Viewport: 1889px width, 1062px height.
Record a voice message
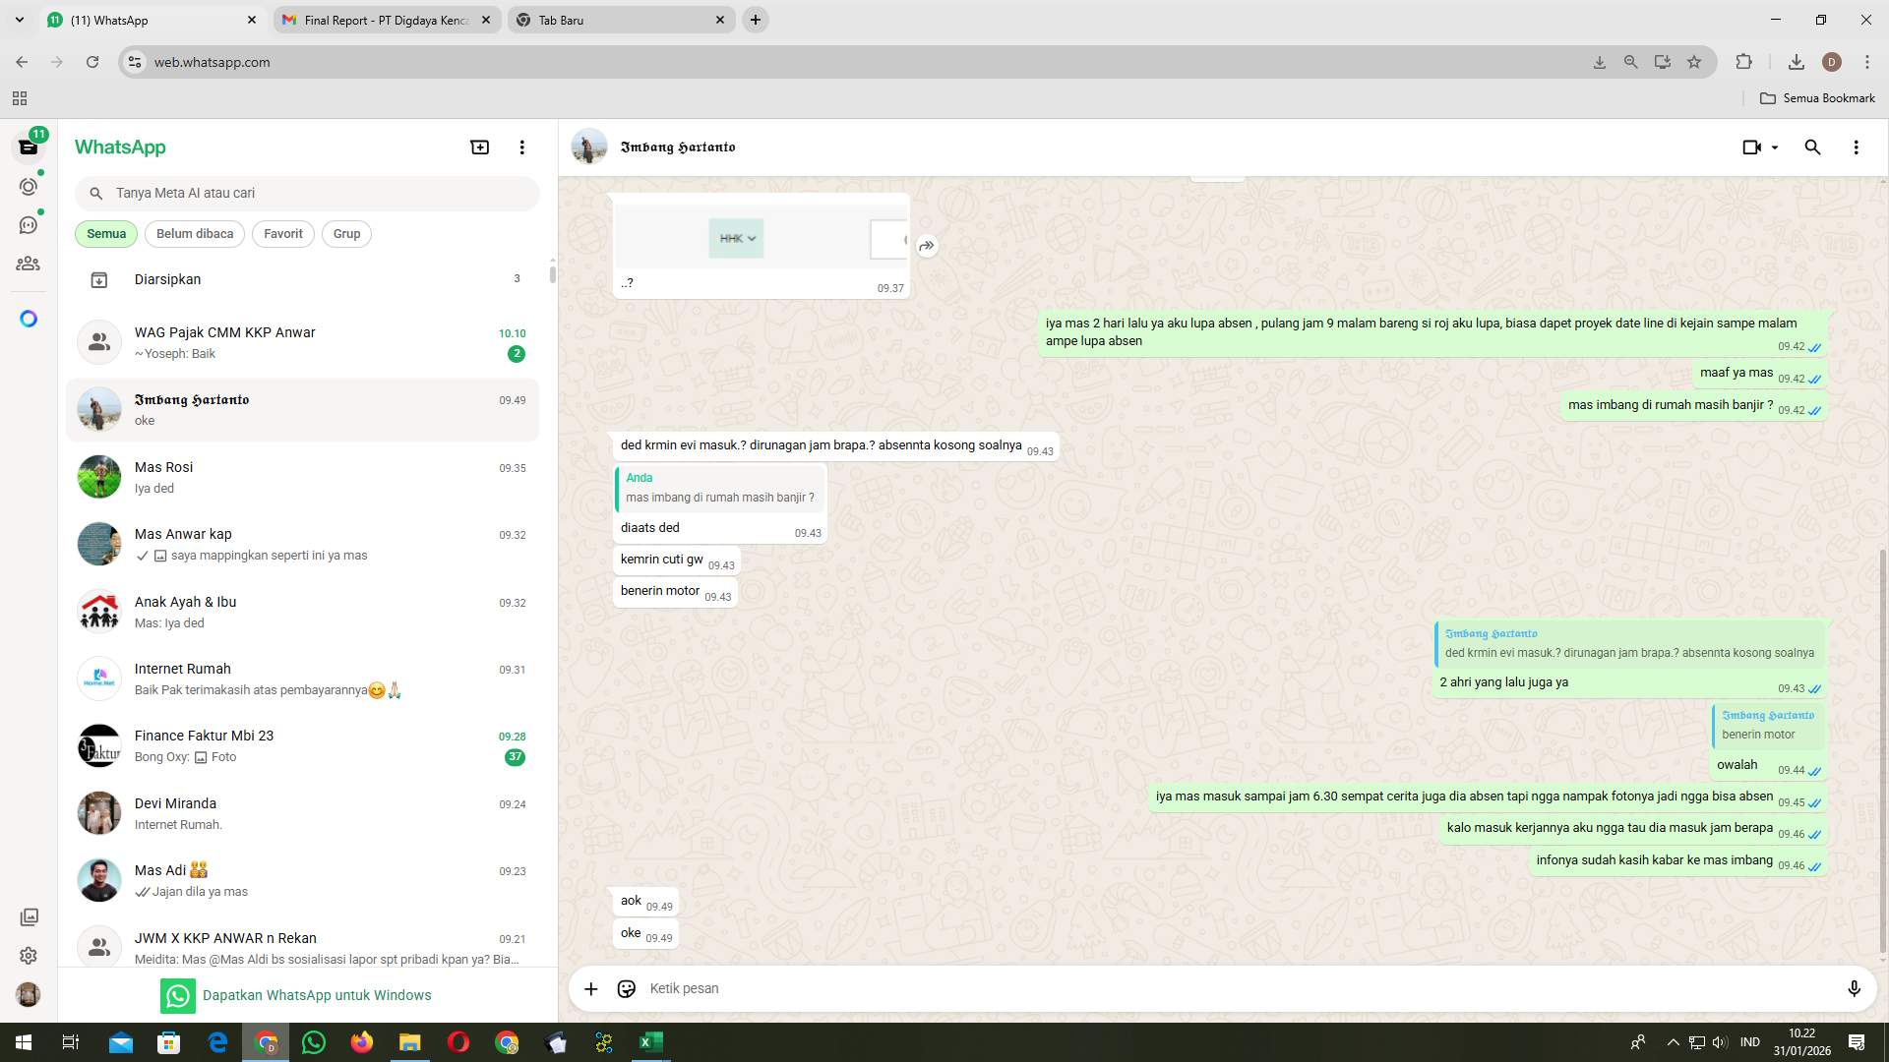(x=1855, y=988)
